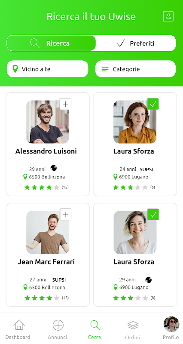Screen dimensions: 183x344
Task: View Jean Marc Ferrari's profile photo
Action: [48, 232]
